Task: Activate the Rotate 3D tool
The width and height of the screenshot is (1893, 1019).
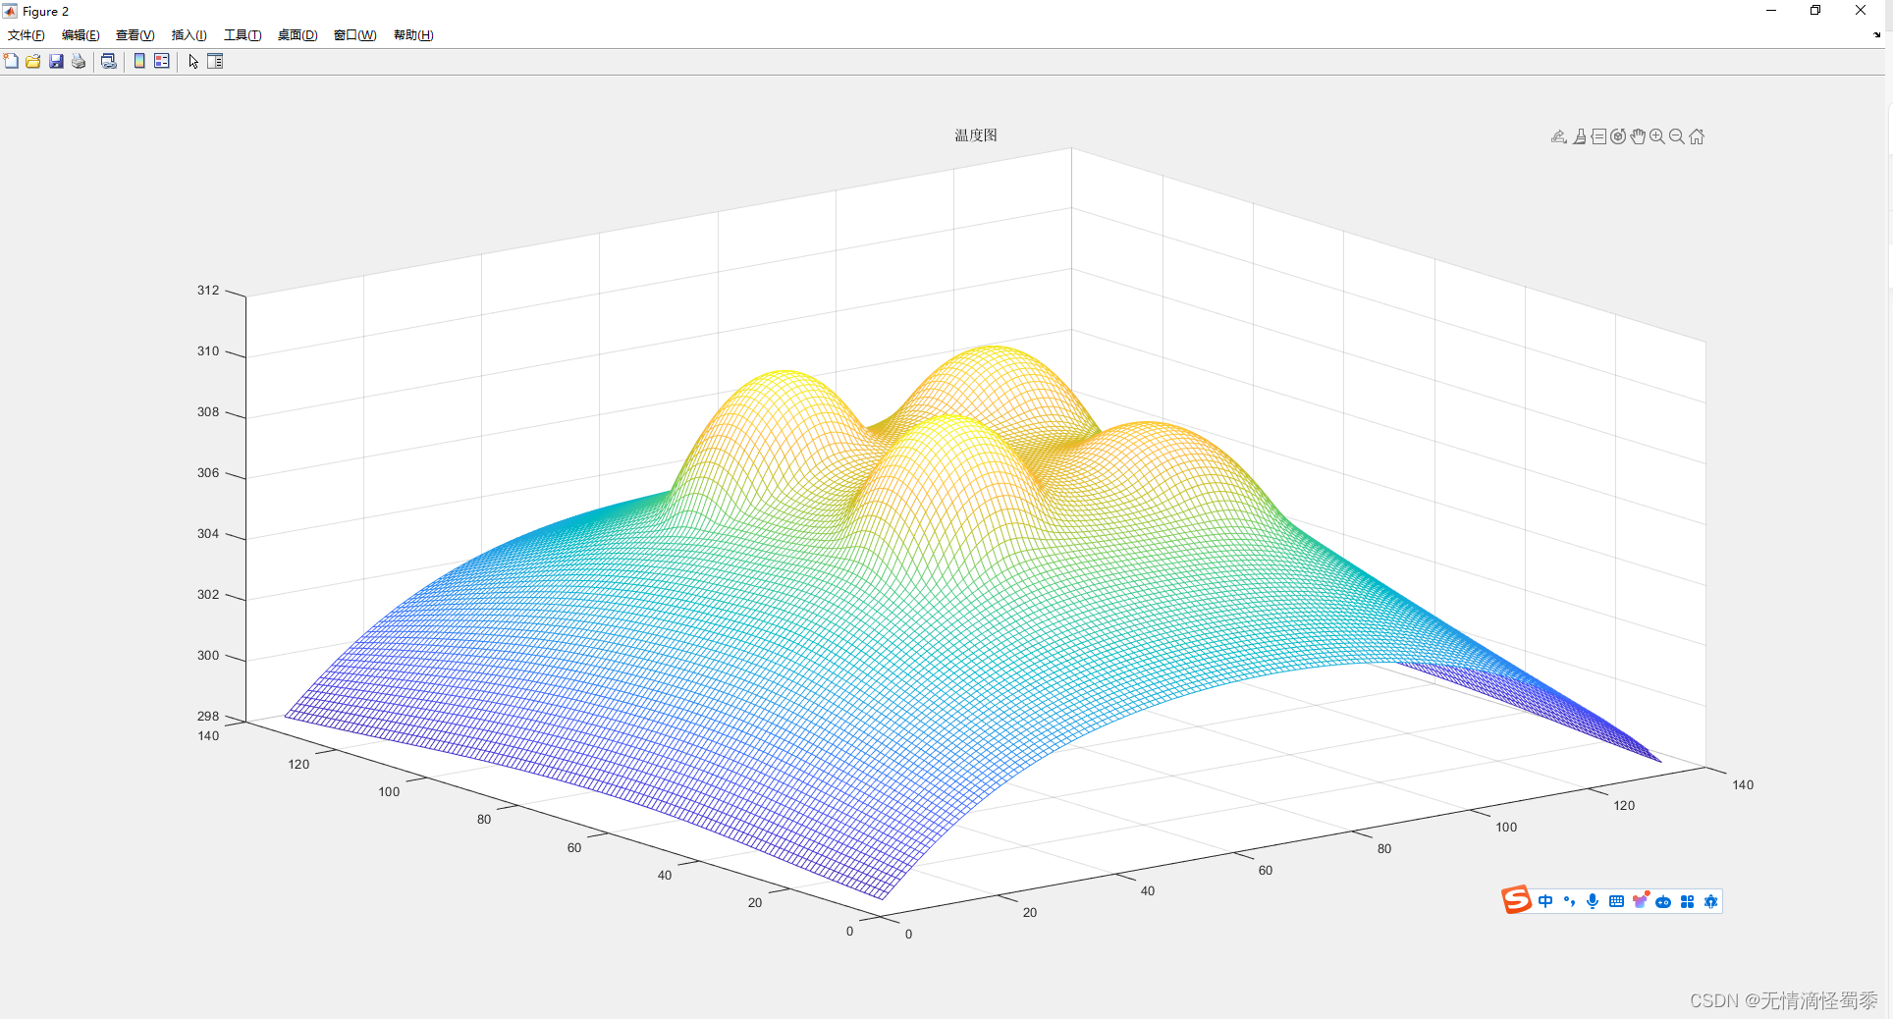Action: coord(1617,136)
